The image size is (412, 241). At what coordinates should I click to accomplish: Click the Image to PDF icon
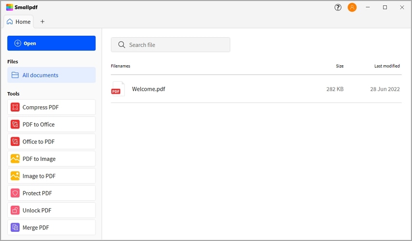15,176
